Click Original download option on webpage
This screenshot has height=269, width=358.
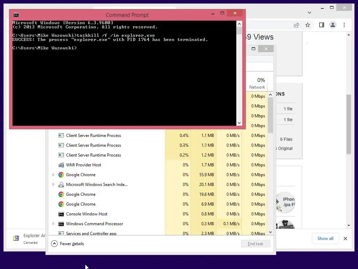coord(285,149)
